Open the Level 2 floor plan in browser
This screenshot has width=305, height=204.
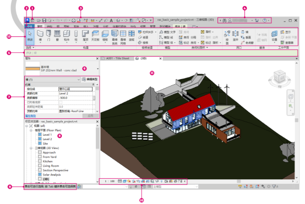(x=47, y=139)
